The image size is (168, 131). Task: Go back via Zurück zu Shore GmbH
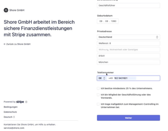tap(17, 44)
